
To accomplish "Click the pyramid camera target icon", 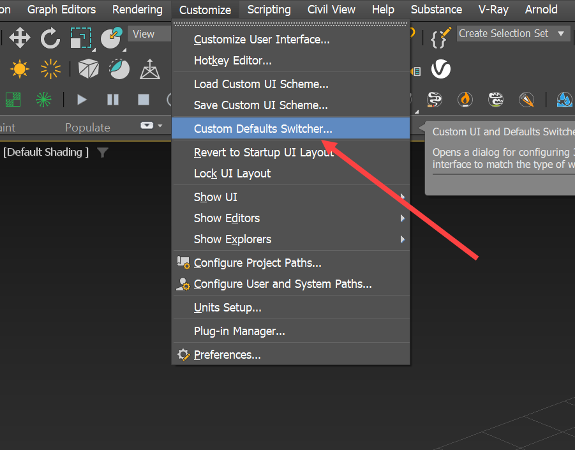I will click(149, 69).
